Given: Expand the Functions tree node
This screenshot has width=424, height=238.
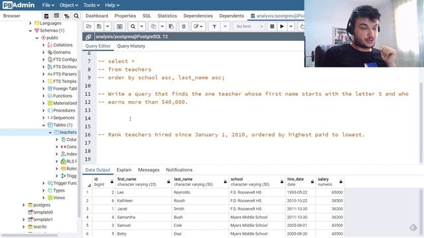Looking at the screenshot, I should coord(43,96).
